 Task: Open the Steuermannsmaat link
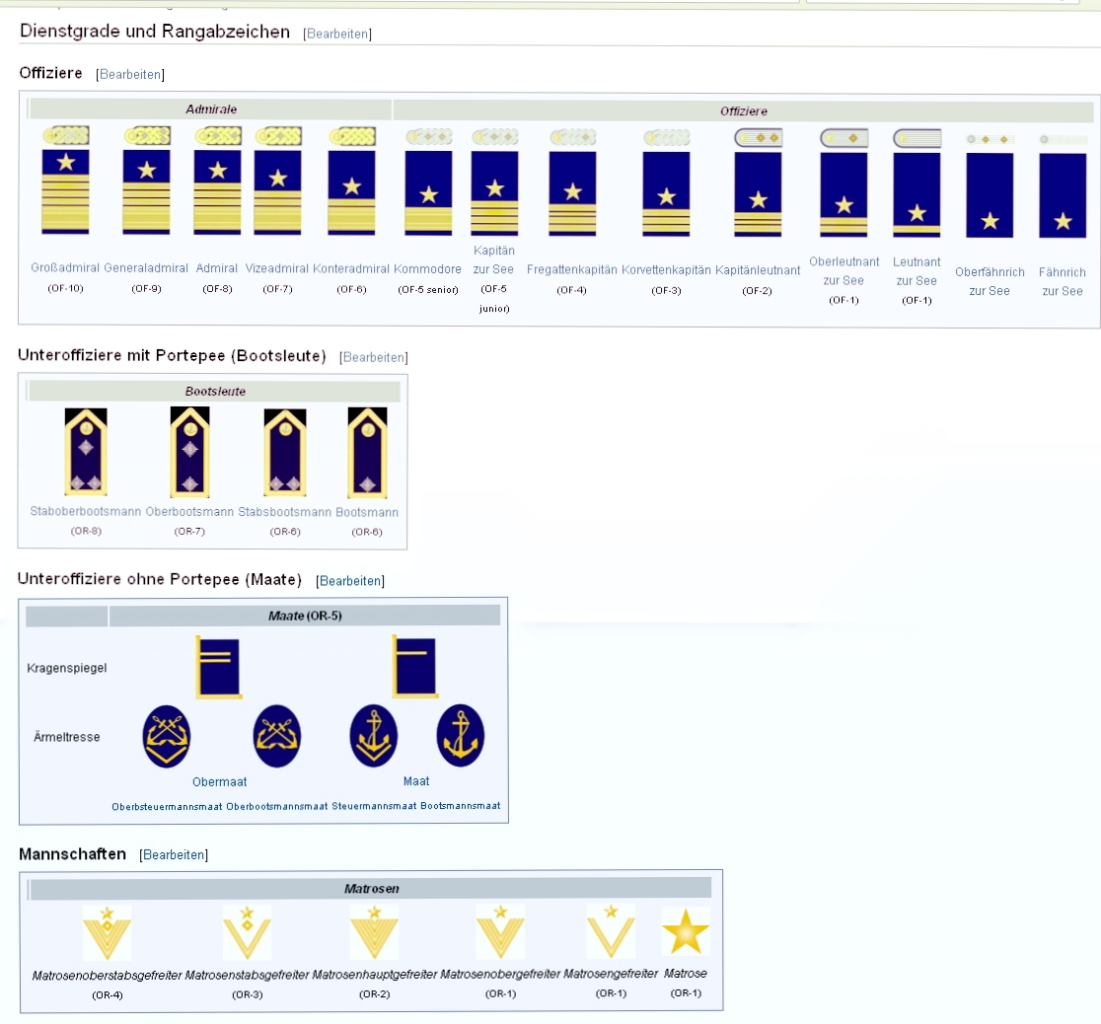point(374,806)
